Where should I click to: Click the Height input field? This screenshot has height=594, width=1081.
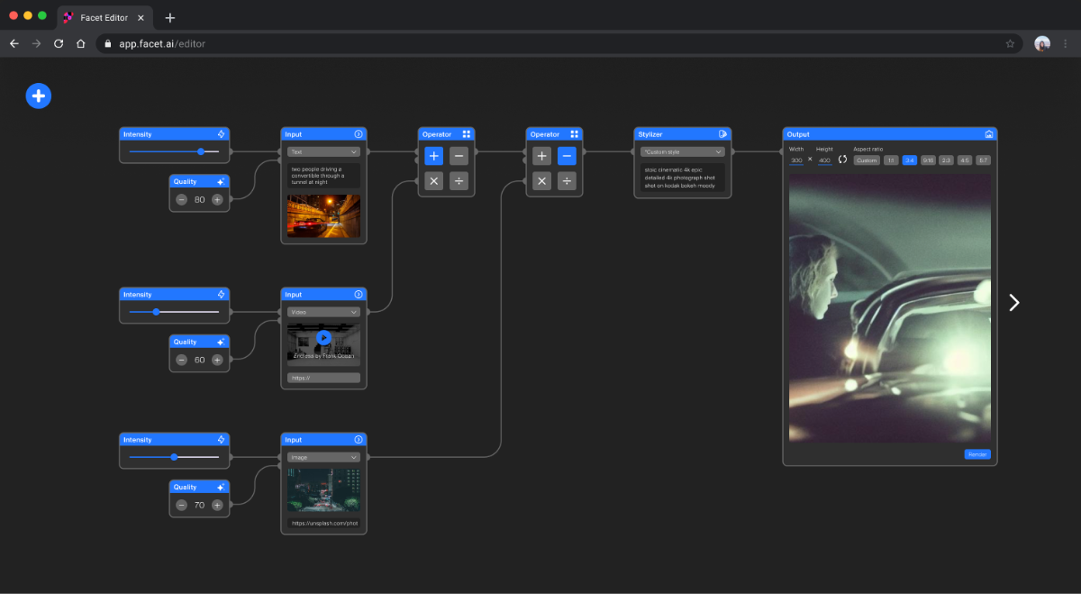coord(824,160)
